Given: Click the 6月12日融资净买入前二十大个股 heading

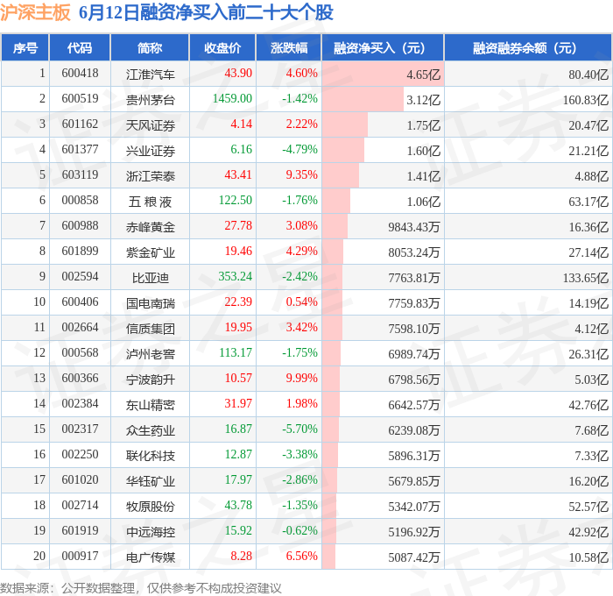Looking at the screenshot, I should (206, 12).
